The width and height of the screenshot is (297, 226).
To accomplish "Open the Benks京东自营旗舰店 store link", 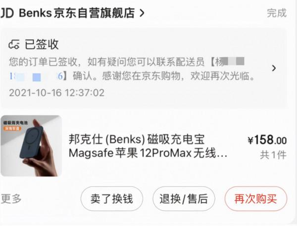I will pyautogui.click(x=77, y=13).
